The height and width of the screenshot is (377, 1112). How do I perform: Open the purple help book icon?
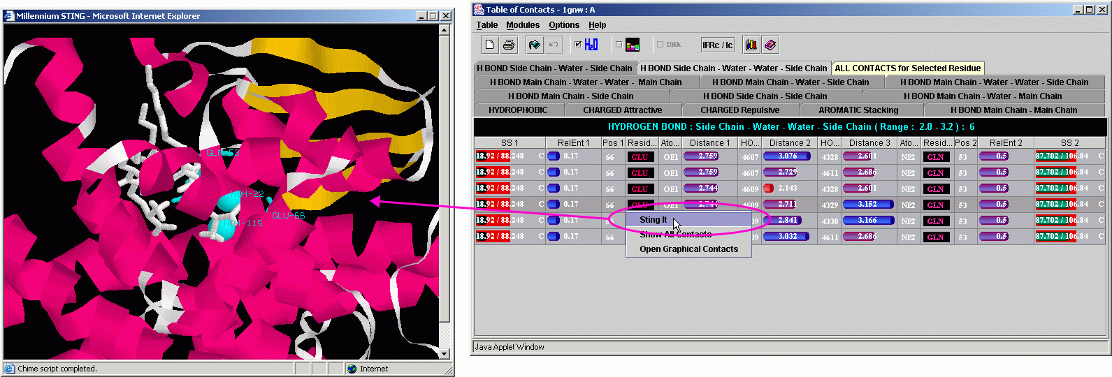click(770, 45)
